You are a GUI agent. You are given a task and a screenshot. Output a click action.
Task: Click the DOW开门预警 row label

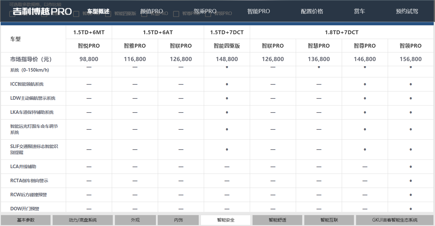pos(25,209)
